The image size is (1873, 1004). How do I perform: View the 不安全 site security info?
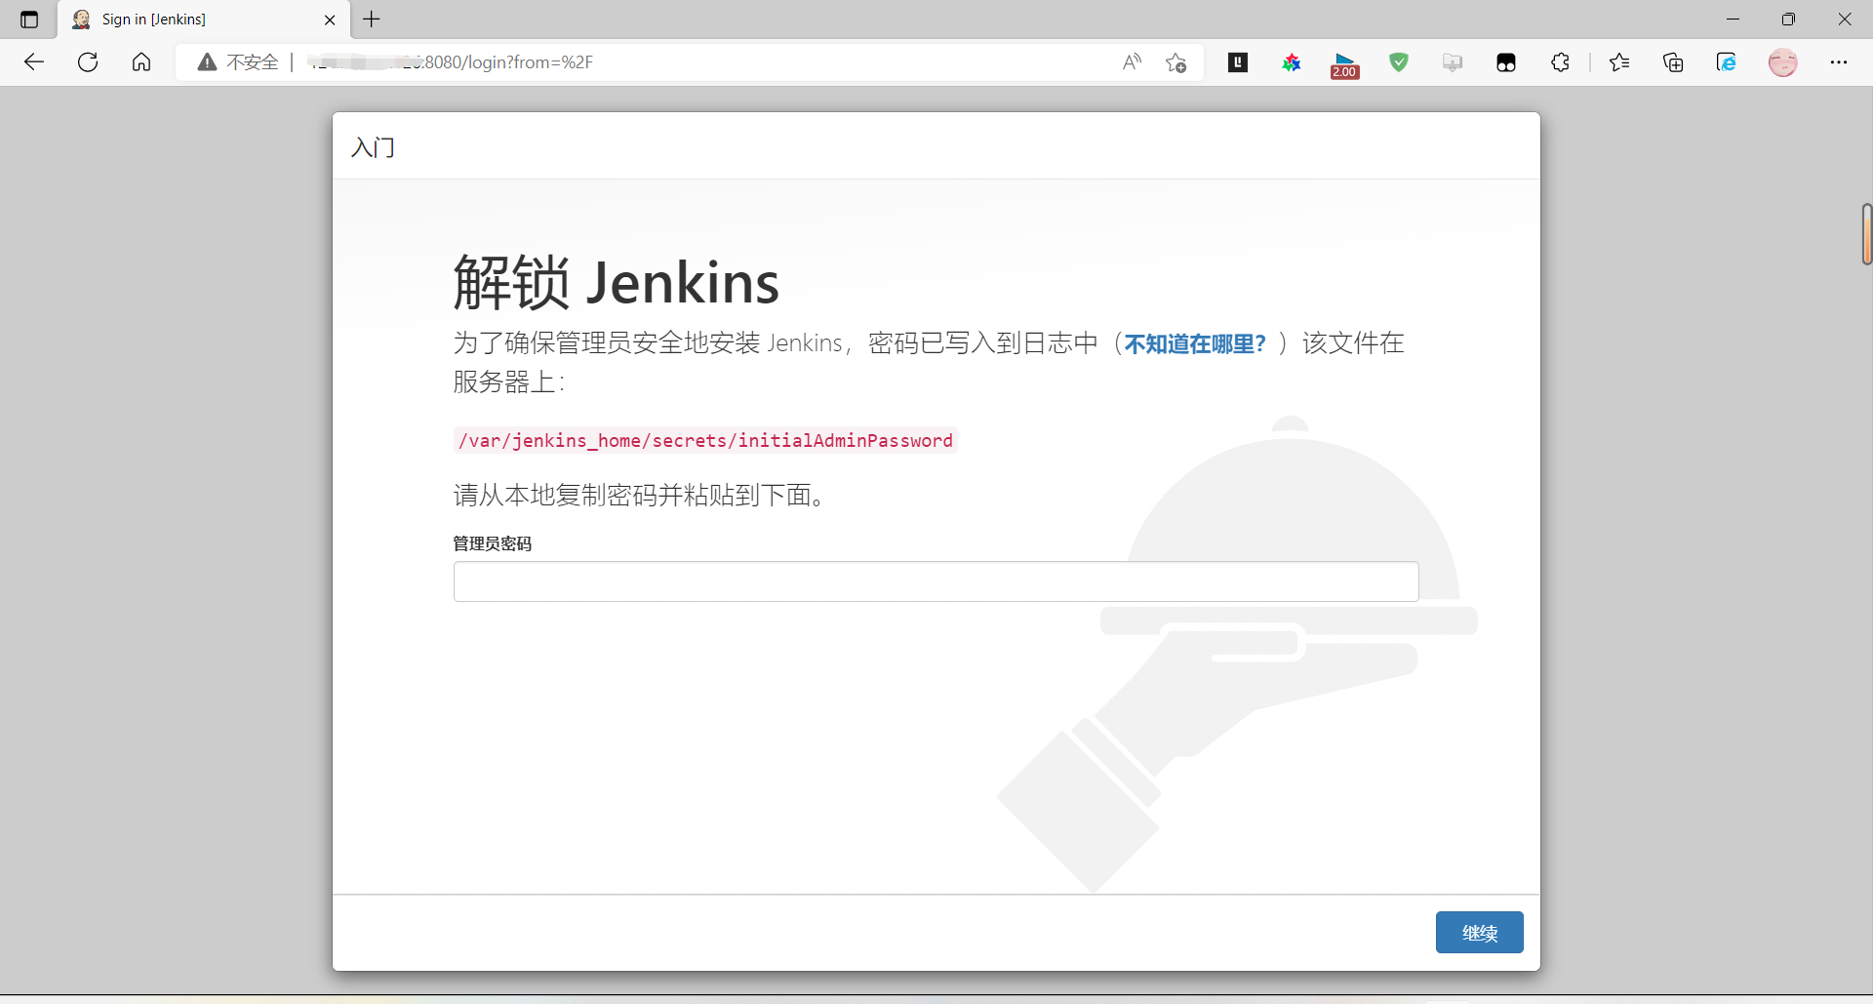[239, 62]
